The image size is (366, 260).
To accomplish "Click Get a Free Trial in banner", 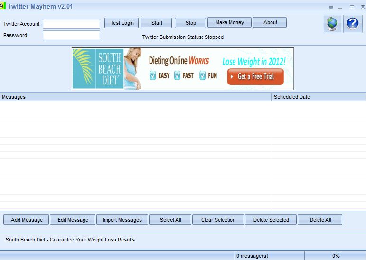I will click(x=255, y=76).
